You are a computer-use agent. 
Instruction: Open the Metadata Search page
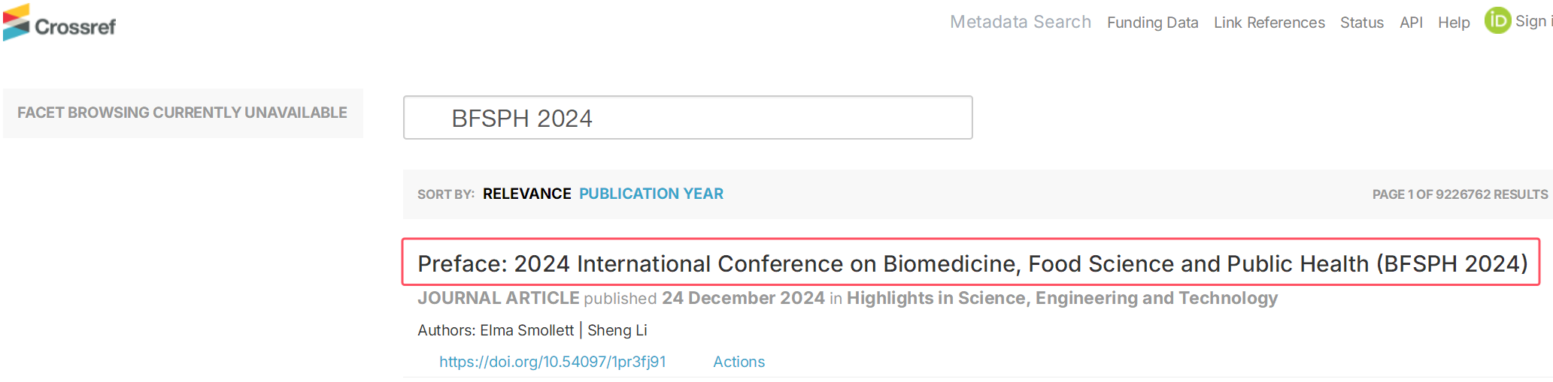[1020, 22]
